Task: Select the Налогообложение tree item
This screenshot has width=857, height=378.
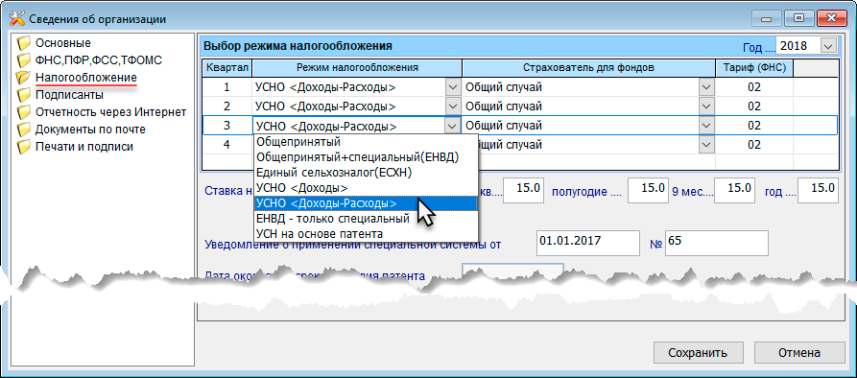Action: click(x=86, y=78)
